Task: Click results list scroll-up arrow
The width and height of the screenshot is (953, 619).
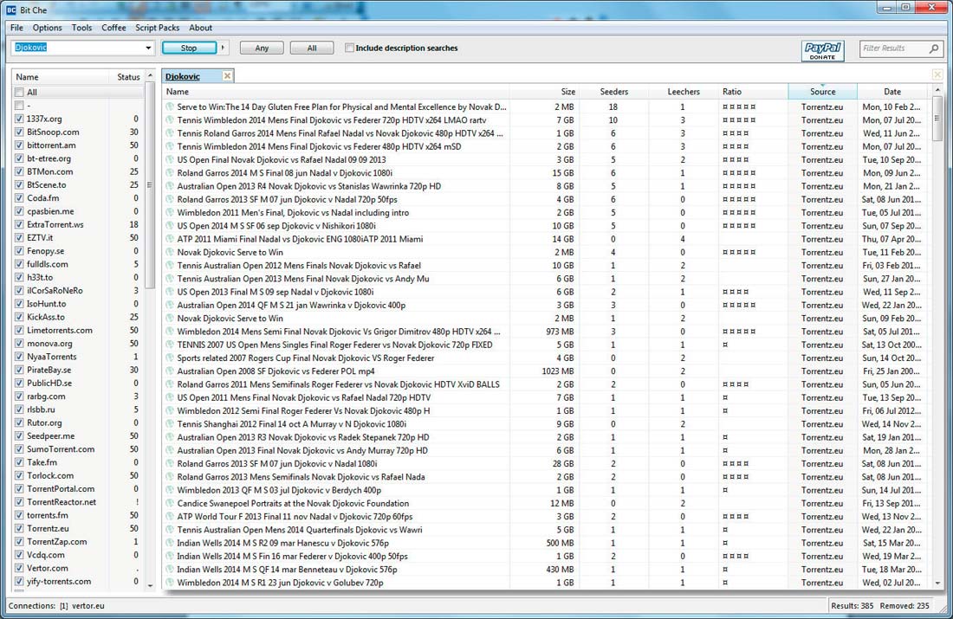Action: [x=937, y=90]
